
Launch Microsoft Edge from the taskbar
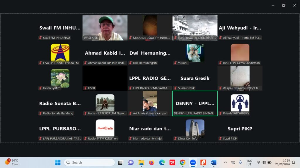click(162, 162)
